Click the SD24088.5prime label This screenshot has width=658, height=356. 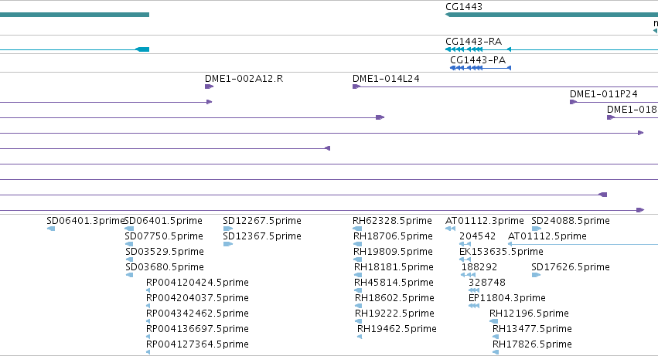tap(571, 221)
